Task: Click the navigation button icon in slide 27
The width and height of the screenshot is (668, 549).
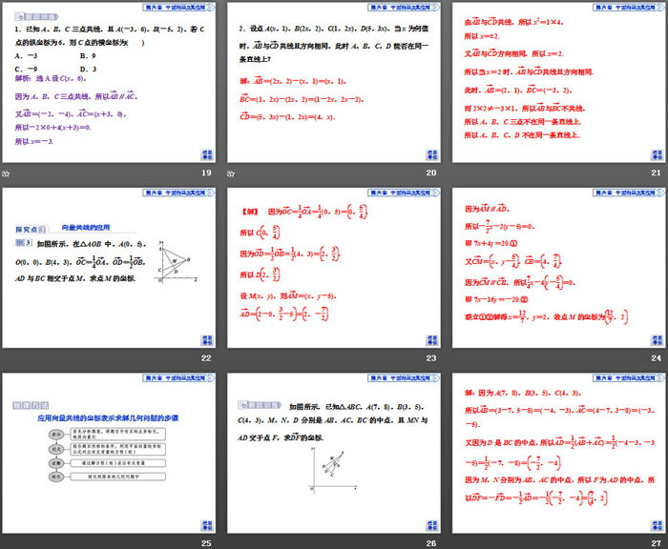Action: click(x=657, y=526)
